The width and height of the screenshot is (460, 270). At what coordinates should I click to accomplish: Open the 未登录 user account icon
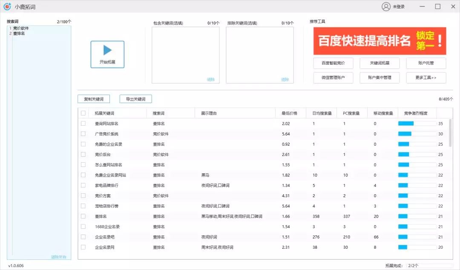[x=385, y=7]
